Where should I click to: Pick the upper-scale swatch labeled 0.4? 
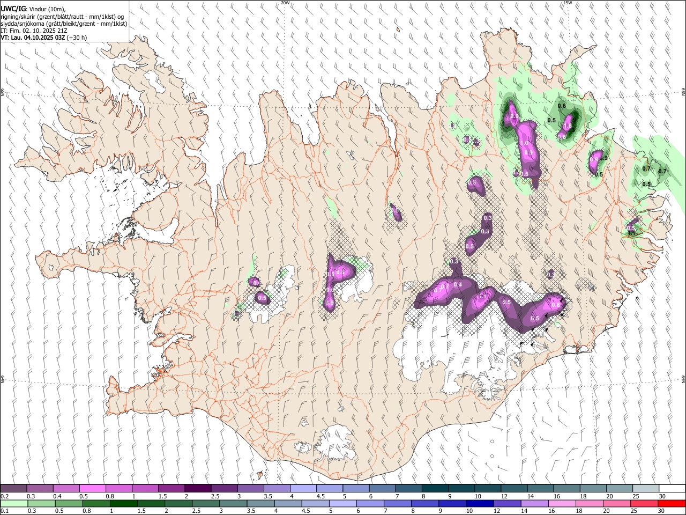[66, 489]
